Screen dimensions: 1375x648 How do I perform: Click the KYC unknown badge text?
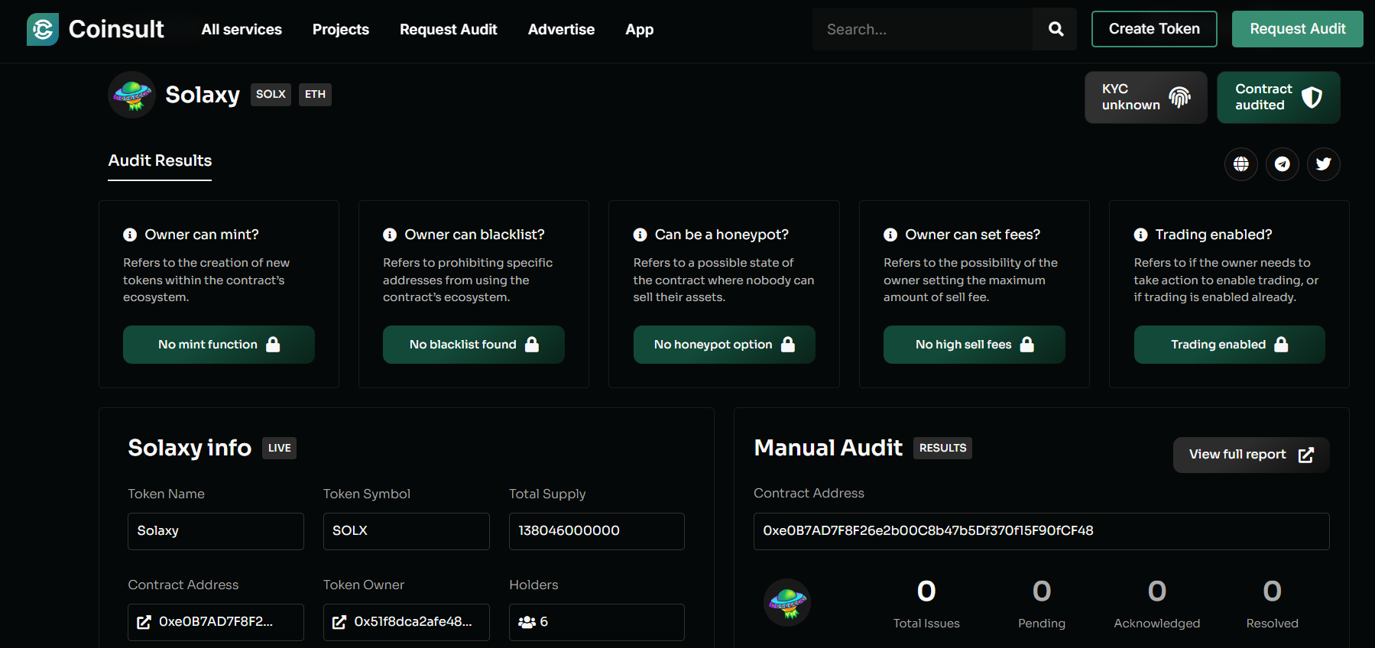tap(1130, 97)
